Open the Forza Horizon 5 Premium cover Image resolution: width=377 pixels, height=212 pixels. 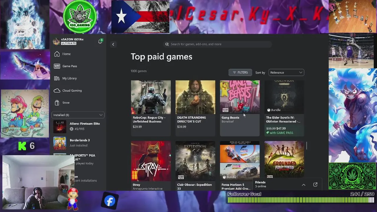click(x=240, y=161)
